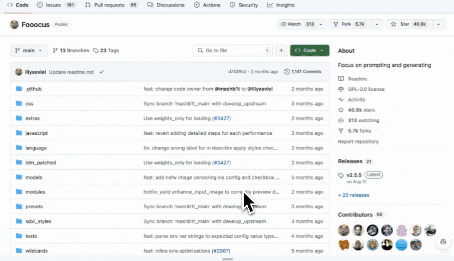Viewport: 454px width, 261px height.
Task: Expand the green Code dropdown
Action: coord(309,51)
